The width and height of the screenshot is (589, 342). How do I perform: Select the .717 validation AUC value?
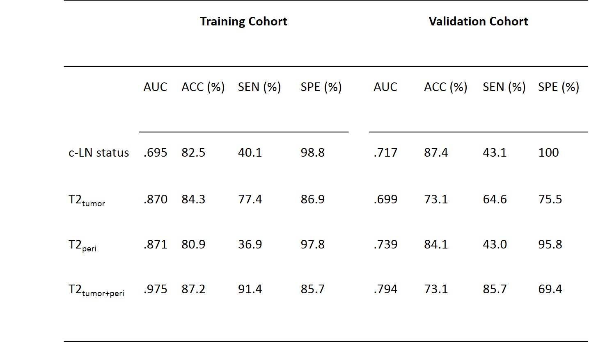pyautogui.click(x=385, y=153)
